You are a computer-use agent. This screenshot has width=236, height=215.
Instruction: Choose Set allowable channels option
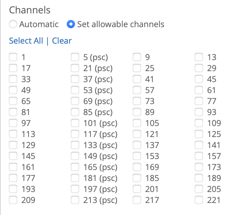pyautogui.click(x=71, y=24)
